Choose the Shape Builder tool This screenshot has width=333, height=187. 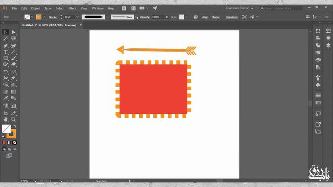[x=6, y=85]
